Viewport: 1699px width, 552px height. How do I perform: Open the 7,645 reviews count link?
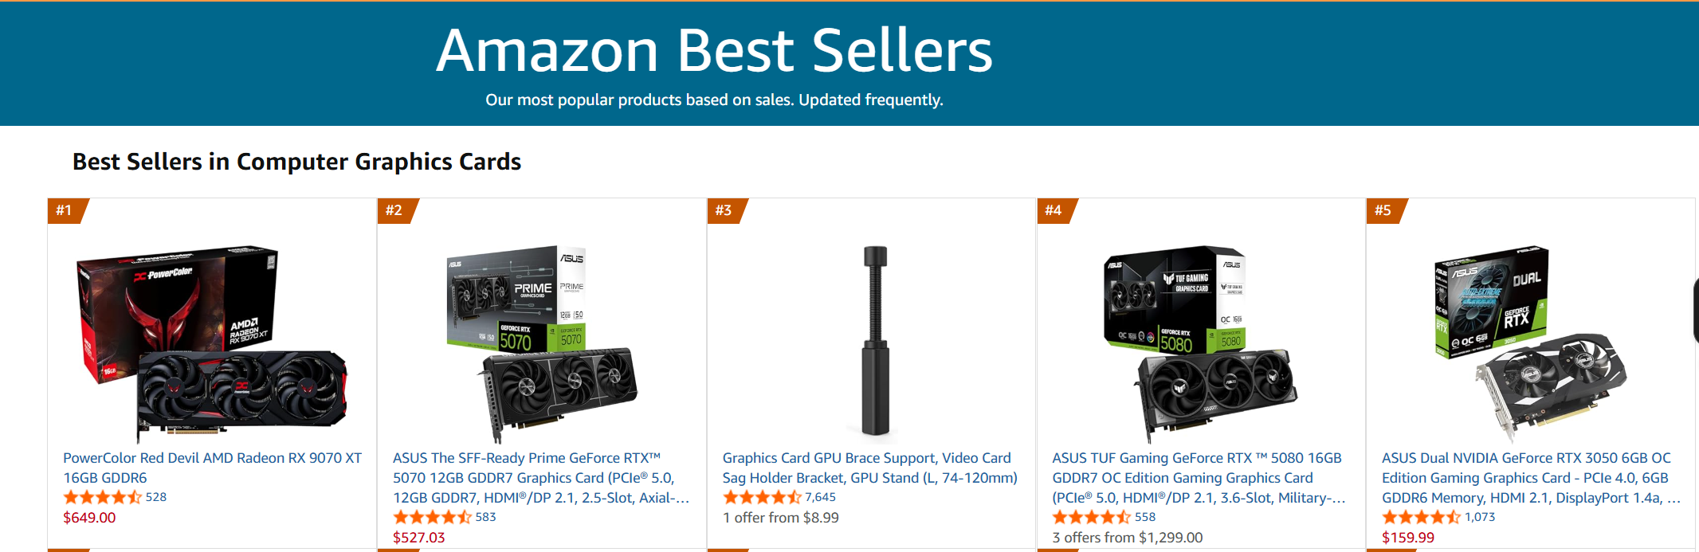pos(820,497)
